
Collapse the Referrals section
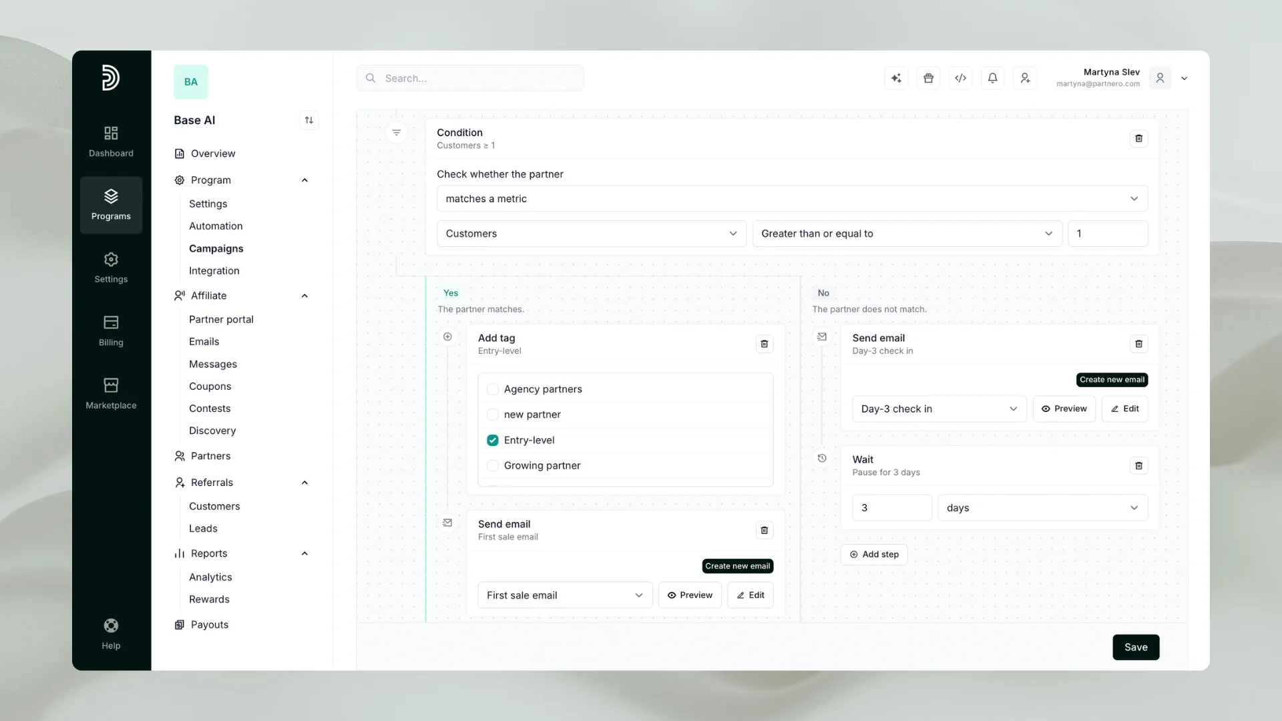pyautogui.click(x=304, y=483)
